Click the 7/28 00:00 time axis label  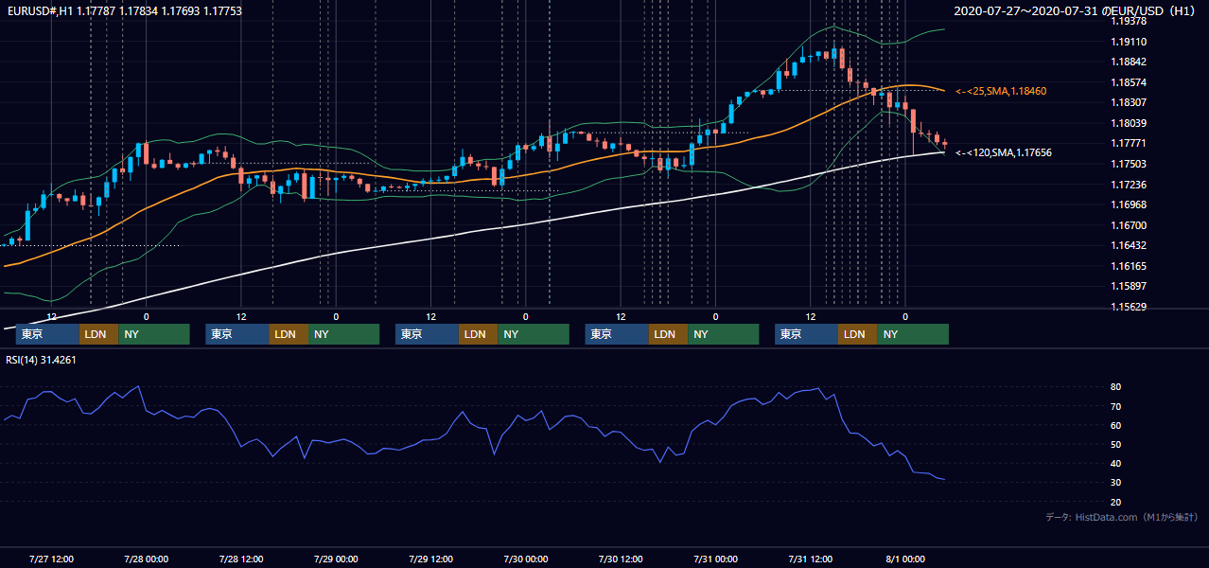click(147, 559)
